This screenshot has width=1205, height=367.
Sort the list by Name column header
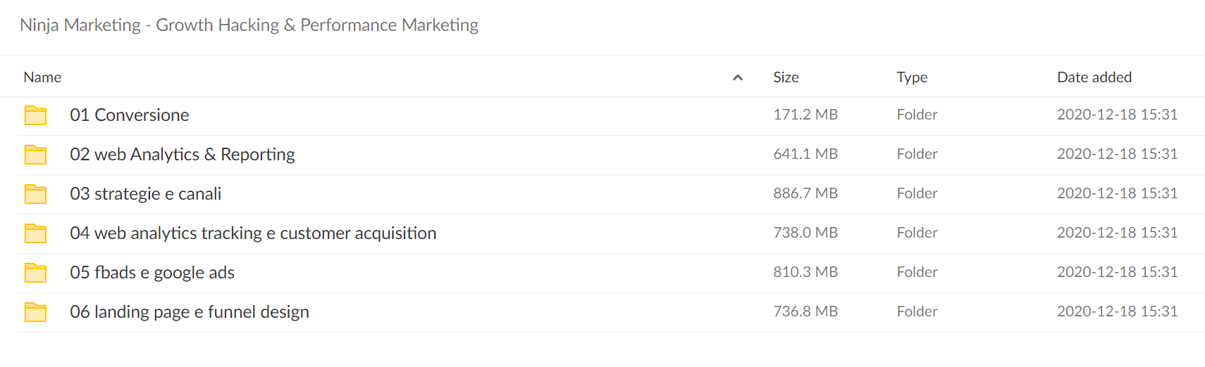(x=42, y=77)
